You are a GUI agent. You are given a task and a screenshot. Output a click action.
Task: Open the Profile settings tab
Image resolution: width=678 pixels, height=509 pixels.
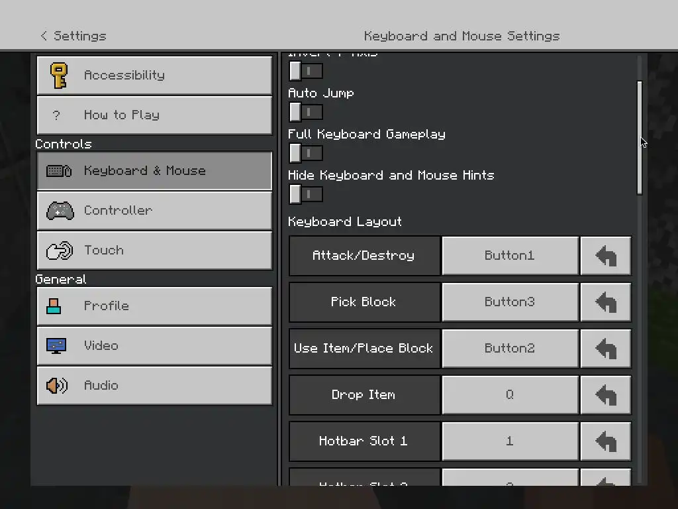click(154, 306)
